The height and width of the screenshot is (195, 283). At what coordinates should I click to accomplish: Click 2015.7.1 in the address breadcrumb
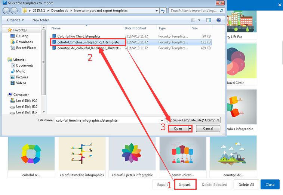coord(39,10)
